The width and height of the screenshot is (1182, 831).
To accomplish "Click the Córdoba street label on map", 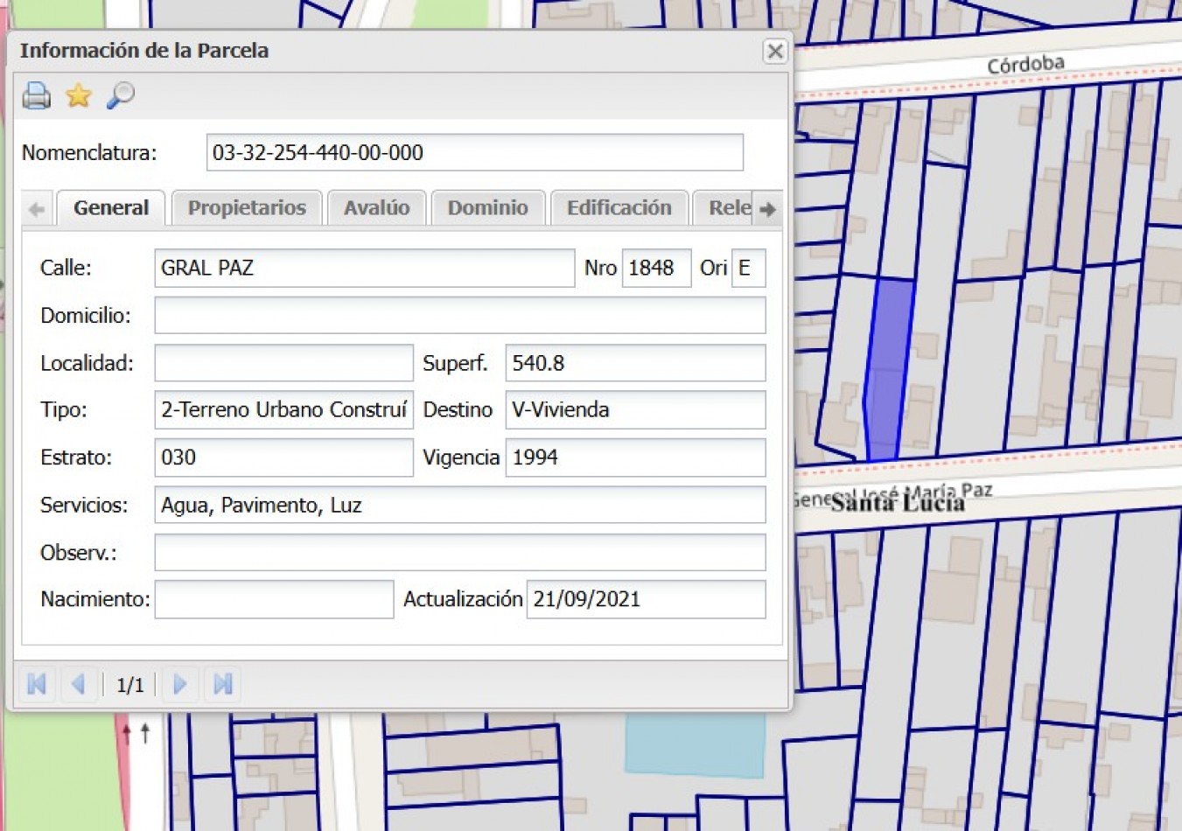I will click(1025, 65).
